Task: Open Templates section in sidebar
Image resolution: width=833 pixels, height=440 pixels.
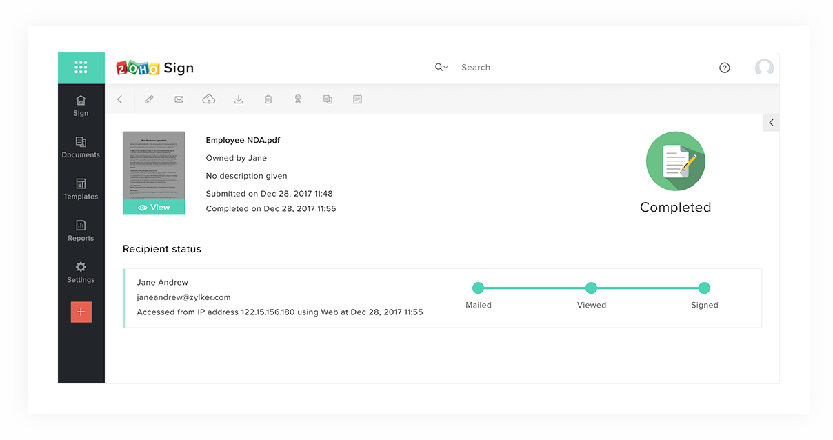Action: [81, 189]
